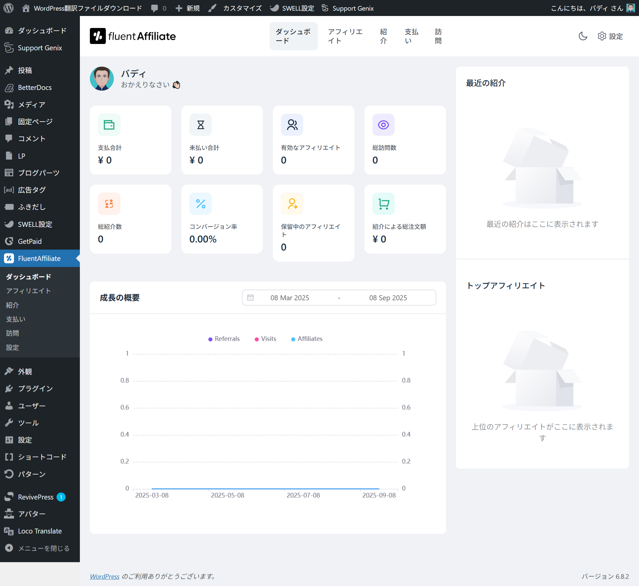The height and width of the screenshot is (586, 639).
Task: Set start date field 08 Mar 2025
Action: [290, 297]
